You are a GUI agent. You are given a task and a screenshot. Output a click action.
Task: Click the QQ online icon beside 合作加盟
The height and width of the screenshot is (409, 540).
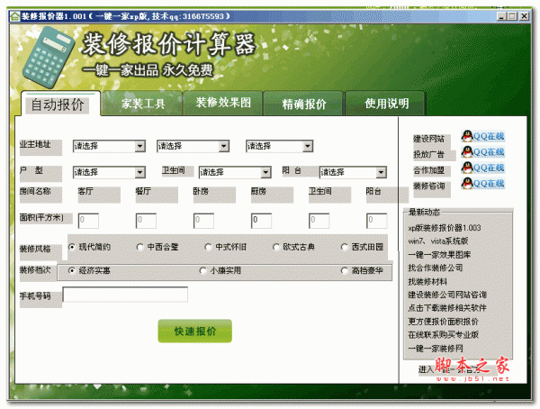click(482, 168)
